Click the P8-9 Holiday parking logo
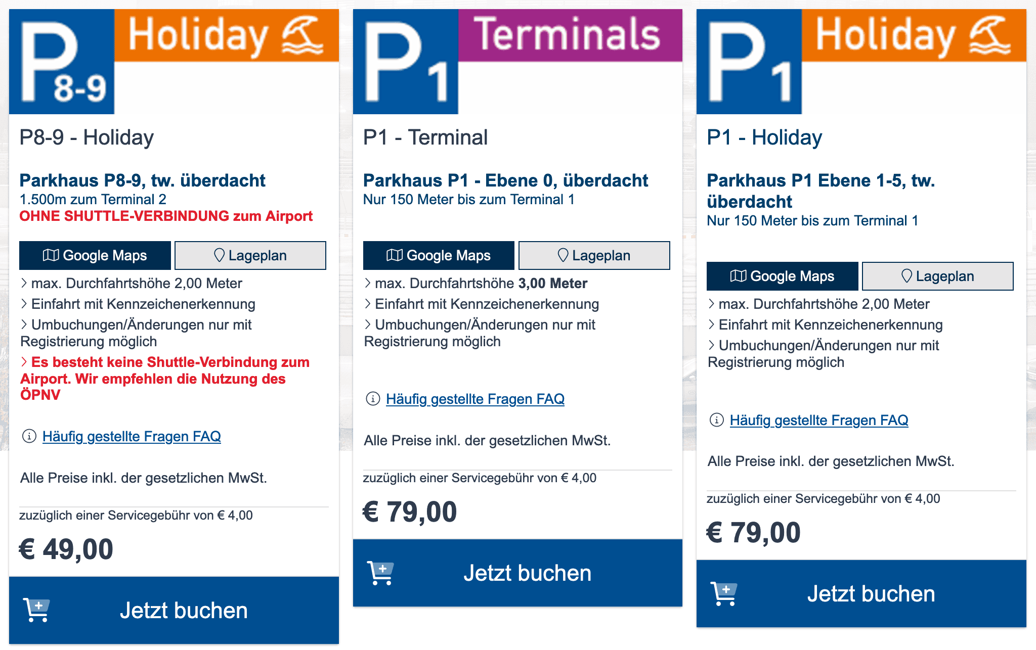Viewport: 1036px width, 650px height. point(174,62)
